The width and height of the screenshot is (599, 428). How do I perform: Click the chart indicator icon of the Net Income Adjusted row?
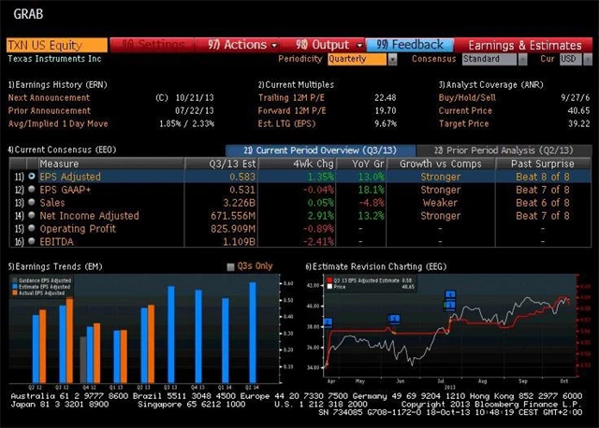(33, 216)
